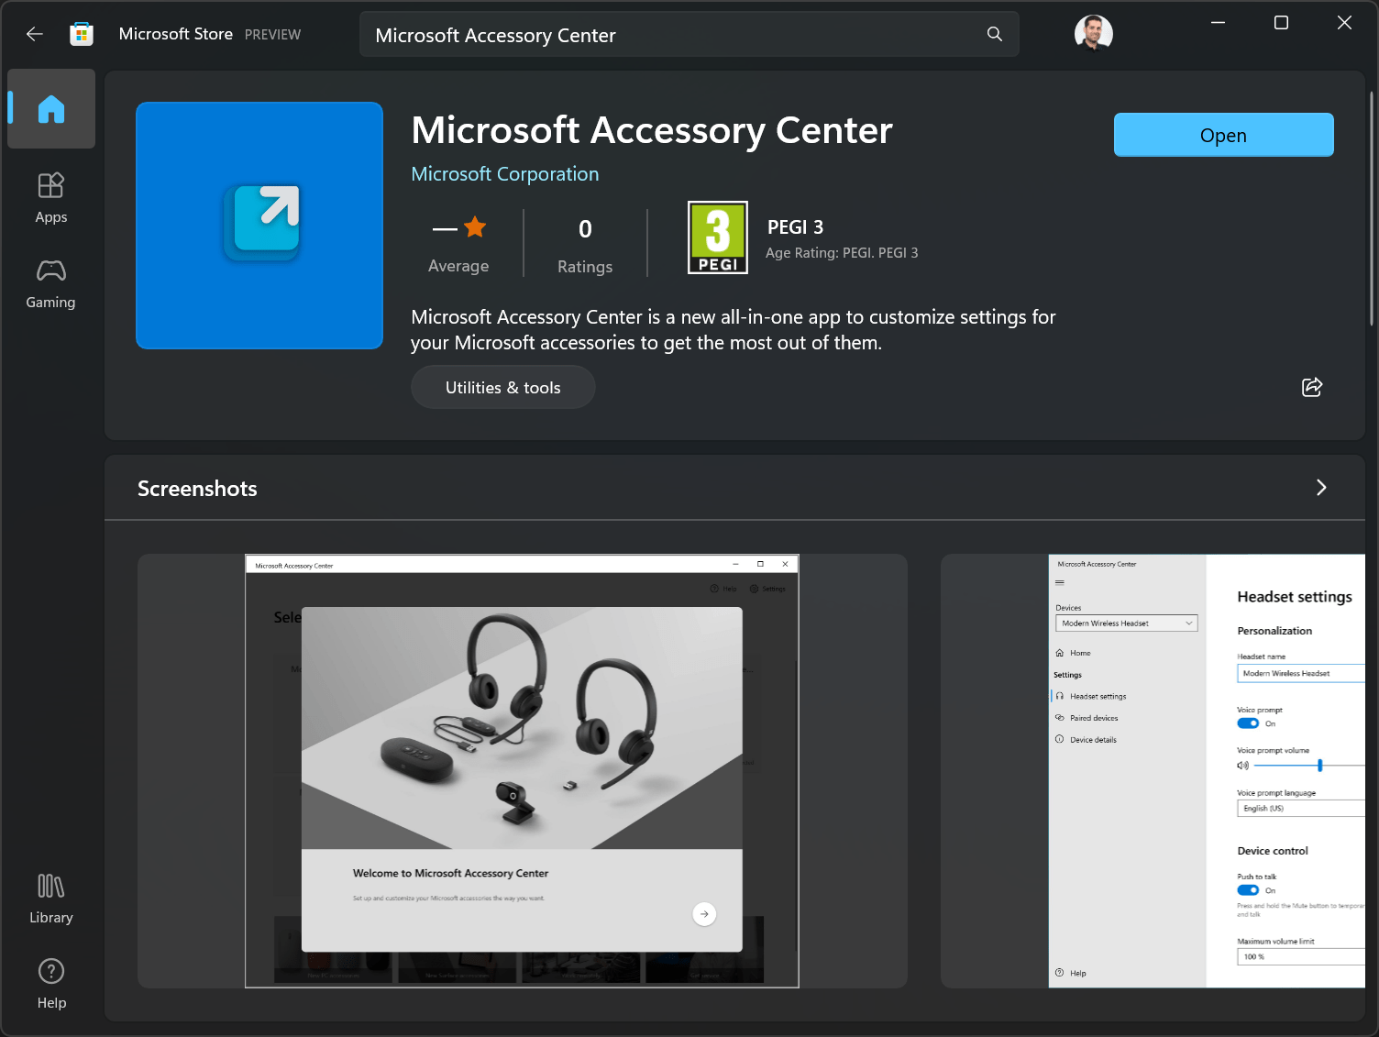The height and width of the screenshot is (1037, 1379).
Task: Select Headset settings in the screenshot sidebar
Action: (1097, 696)
